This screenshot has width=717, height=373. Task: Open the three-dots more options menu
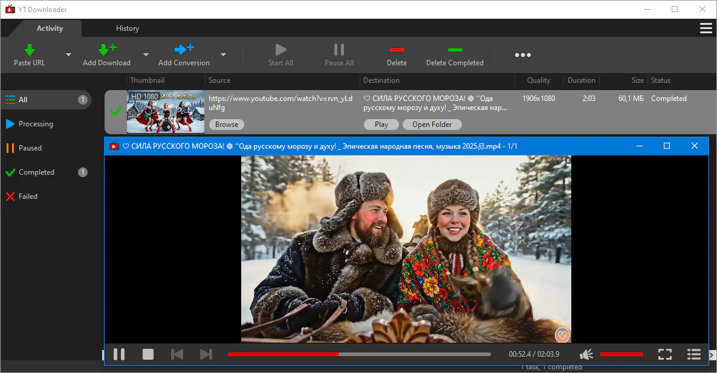[522, 55]
